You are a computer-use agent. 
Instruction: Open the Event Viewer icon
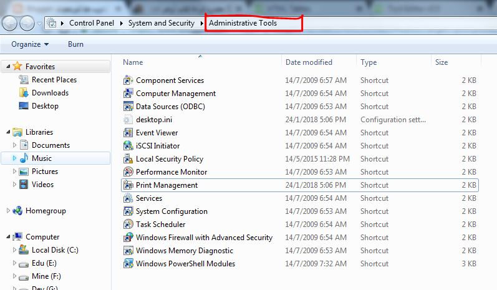[x=128, y=132]
